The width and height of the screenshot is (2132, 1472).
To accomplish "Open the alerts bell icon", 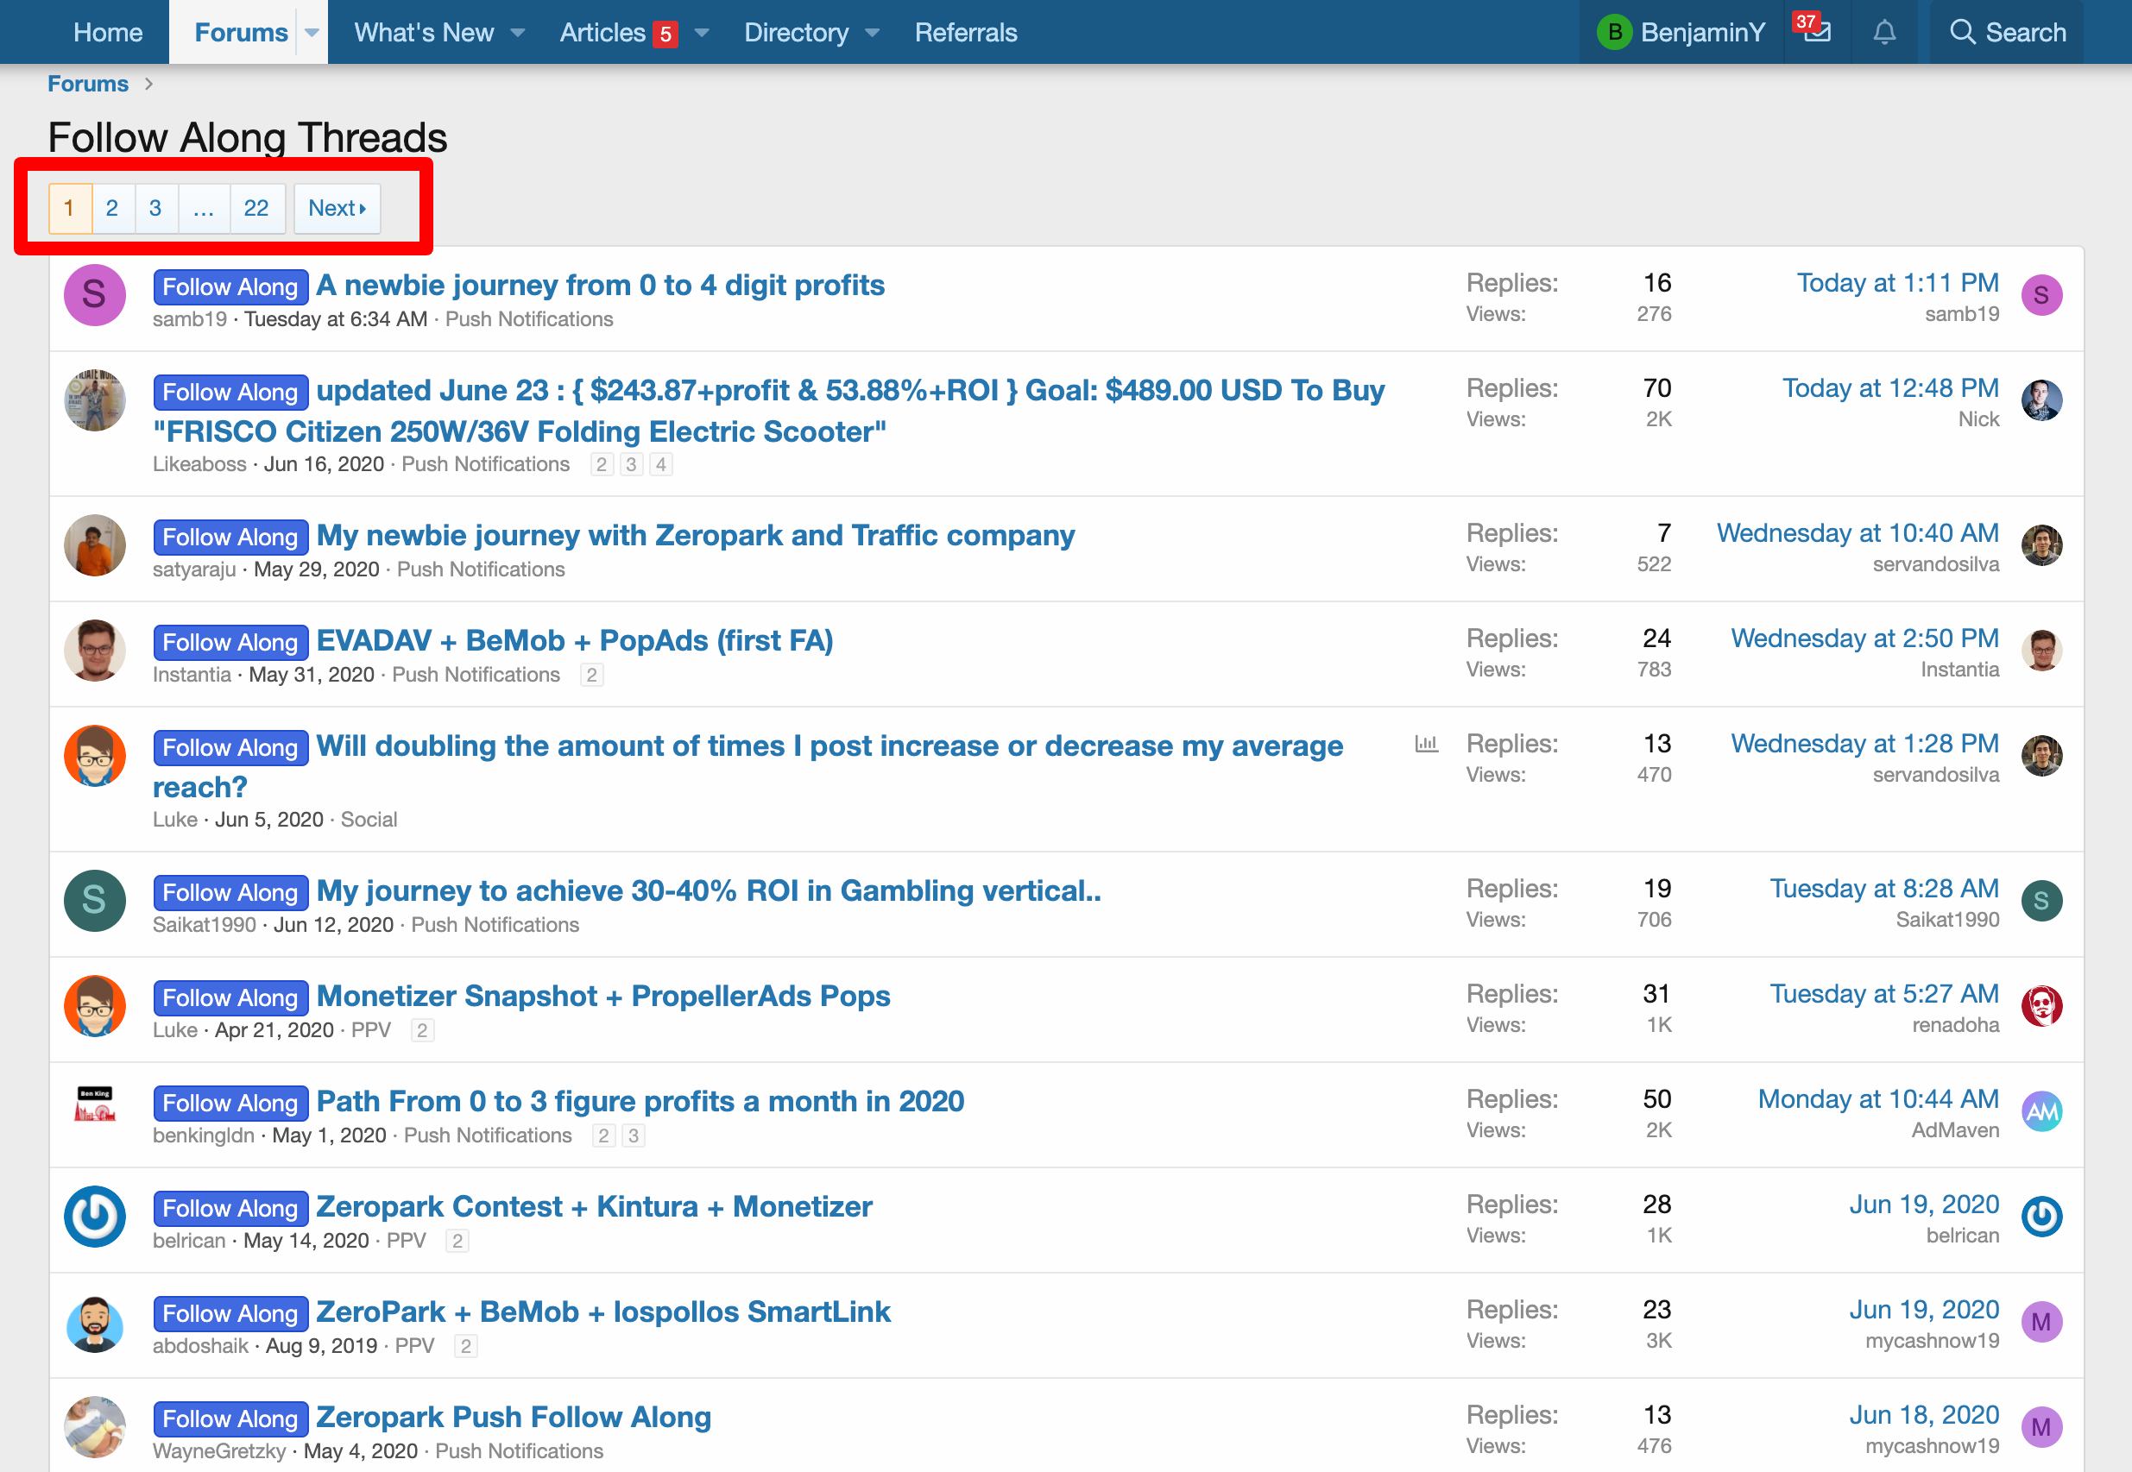I will coord(1883,32).
